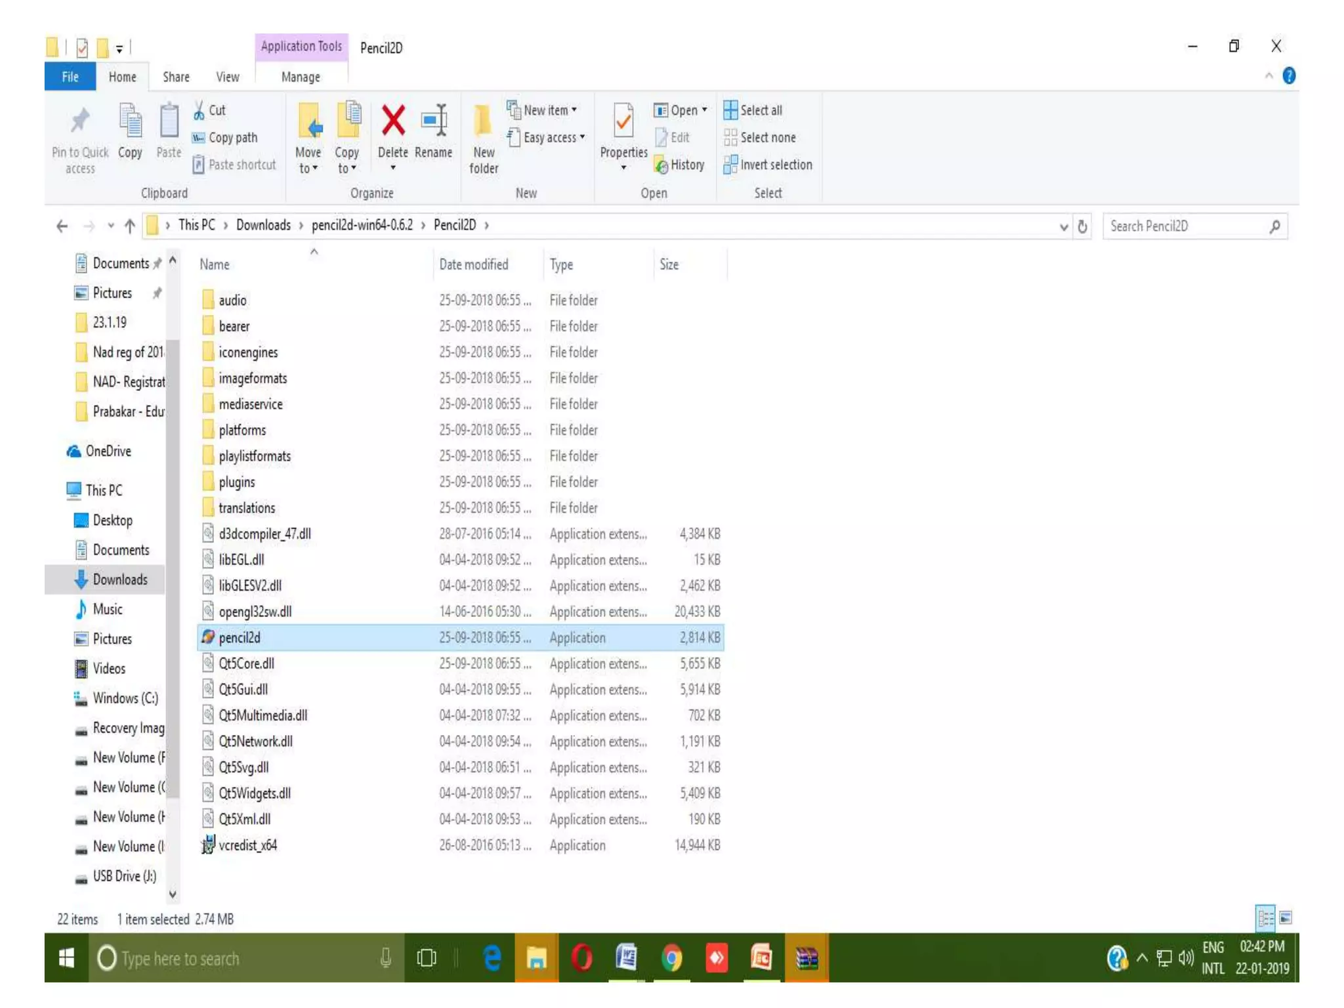Viewport: 1344px width, 1008px height.
Task: Click the red Delete icon in ribbon
Action: click(393, 121)
